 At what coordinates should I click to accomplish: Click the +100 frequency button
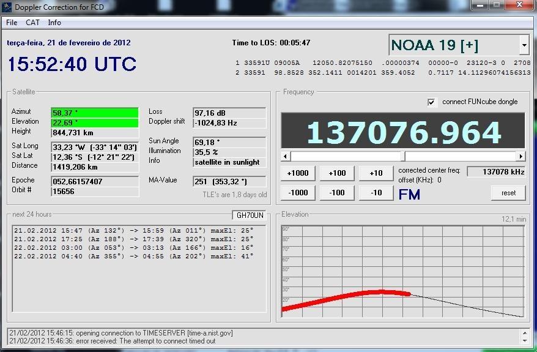point(337,173)
